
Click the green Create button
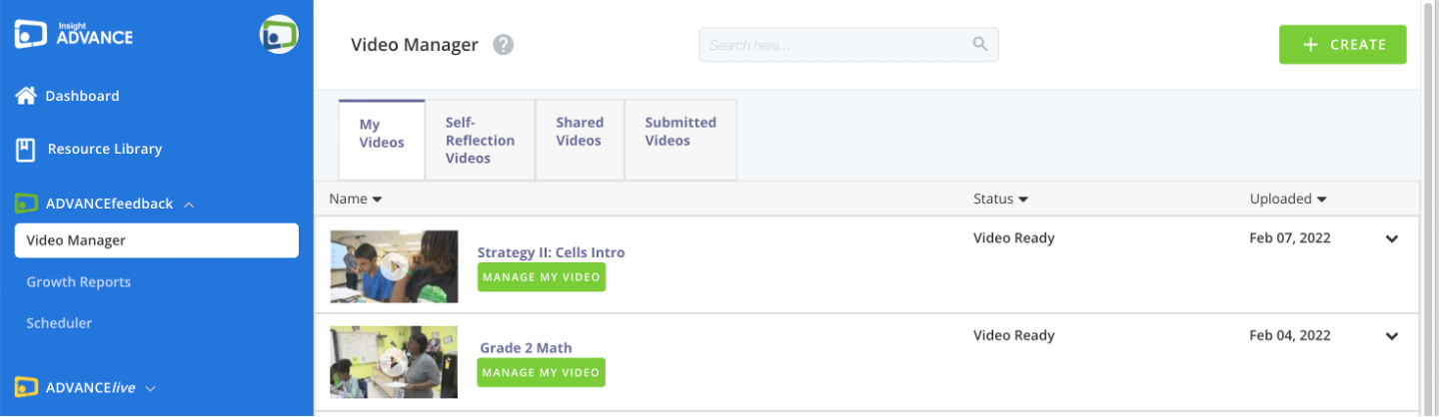tap(1342, 45)
